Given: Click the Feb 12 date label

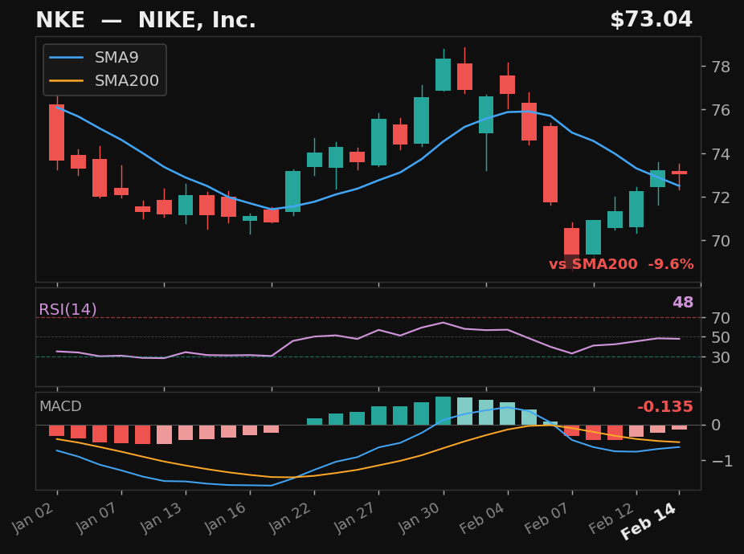Looking at the screenshot, I should (x=611, y=518).
